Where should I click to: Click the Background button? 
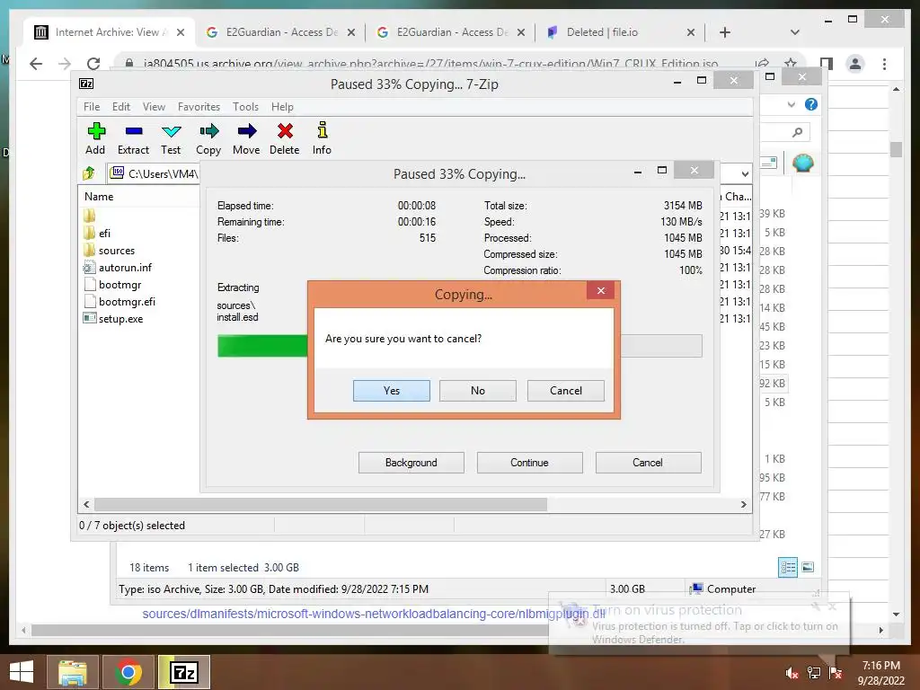click(x=411, y=463)
